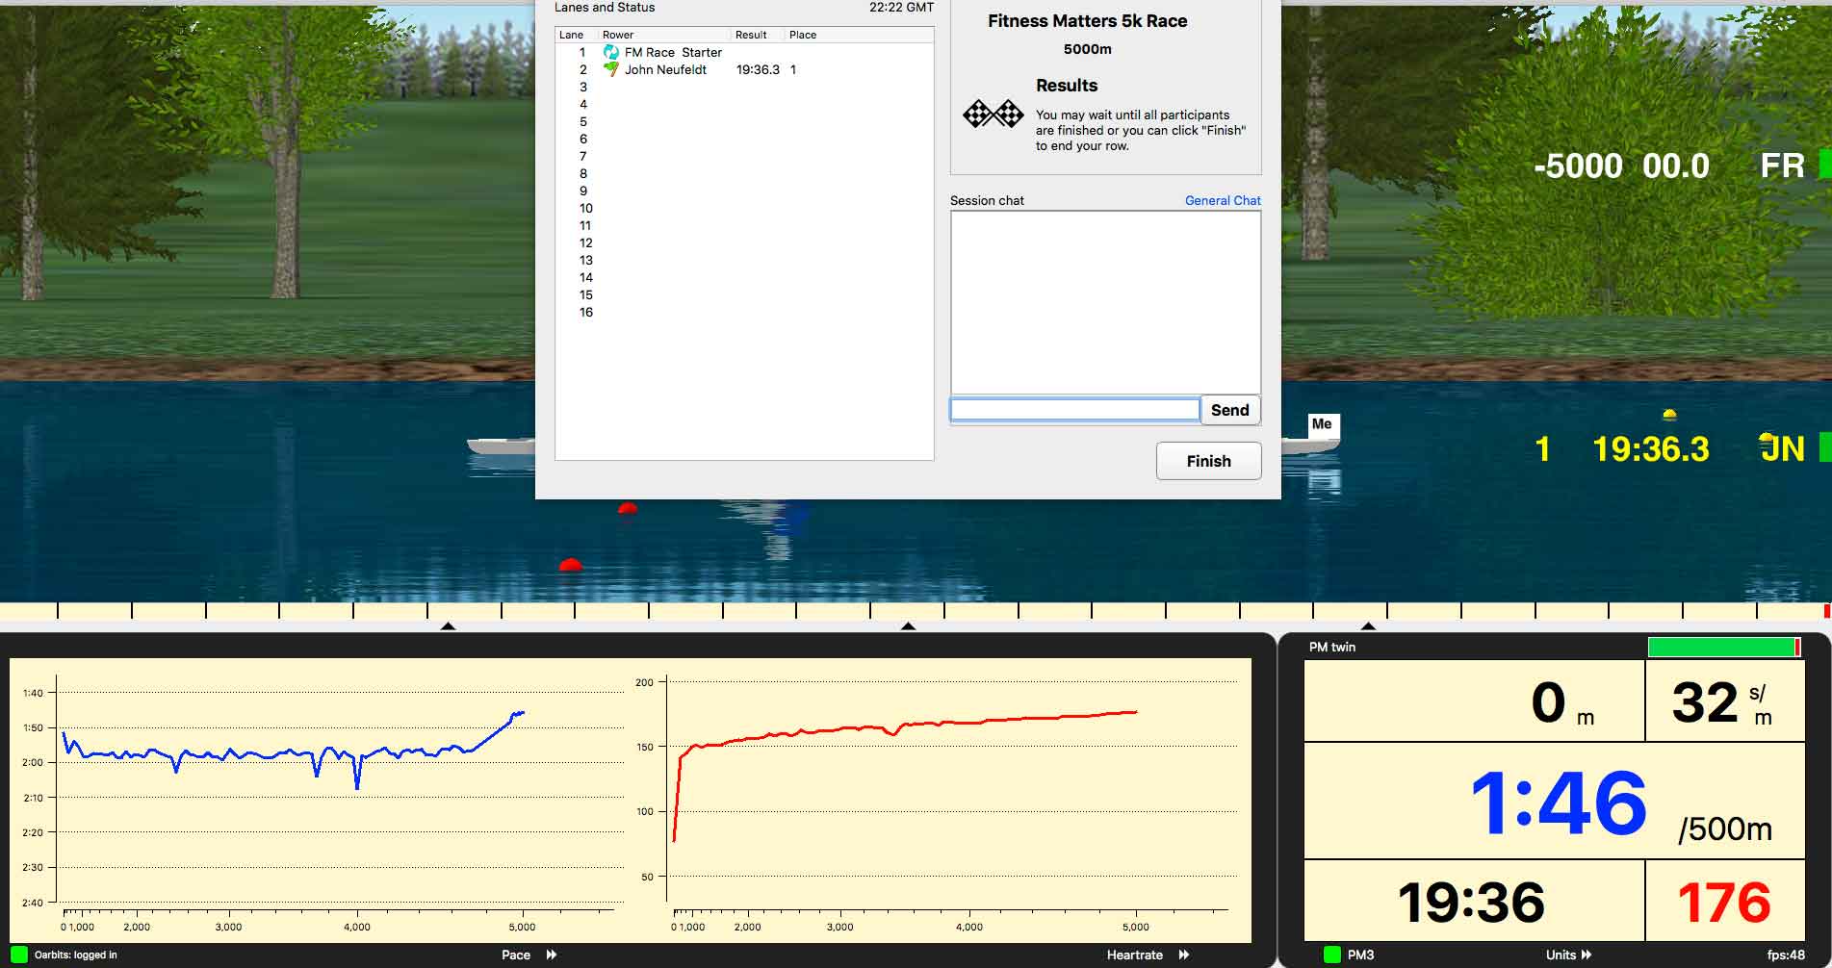
Task: Select lane 16 row in the list
Action: pos(744,312)
